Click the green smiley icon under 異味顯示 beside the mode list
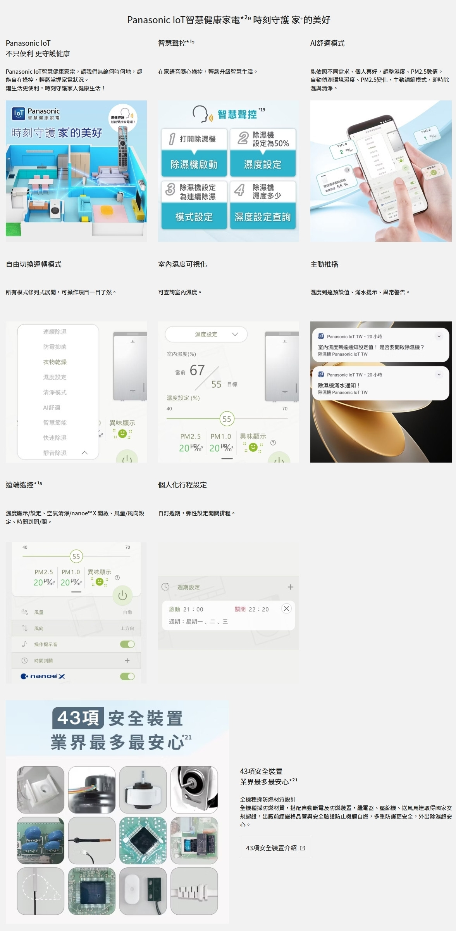The height and width of the screenshot is (931, 456). point(122,434)
